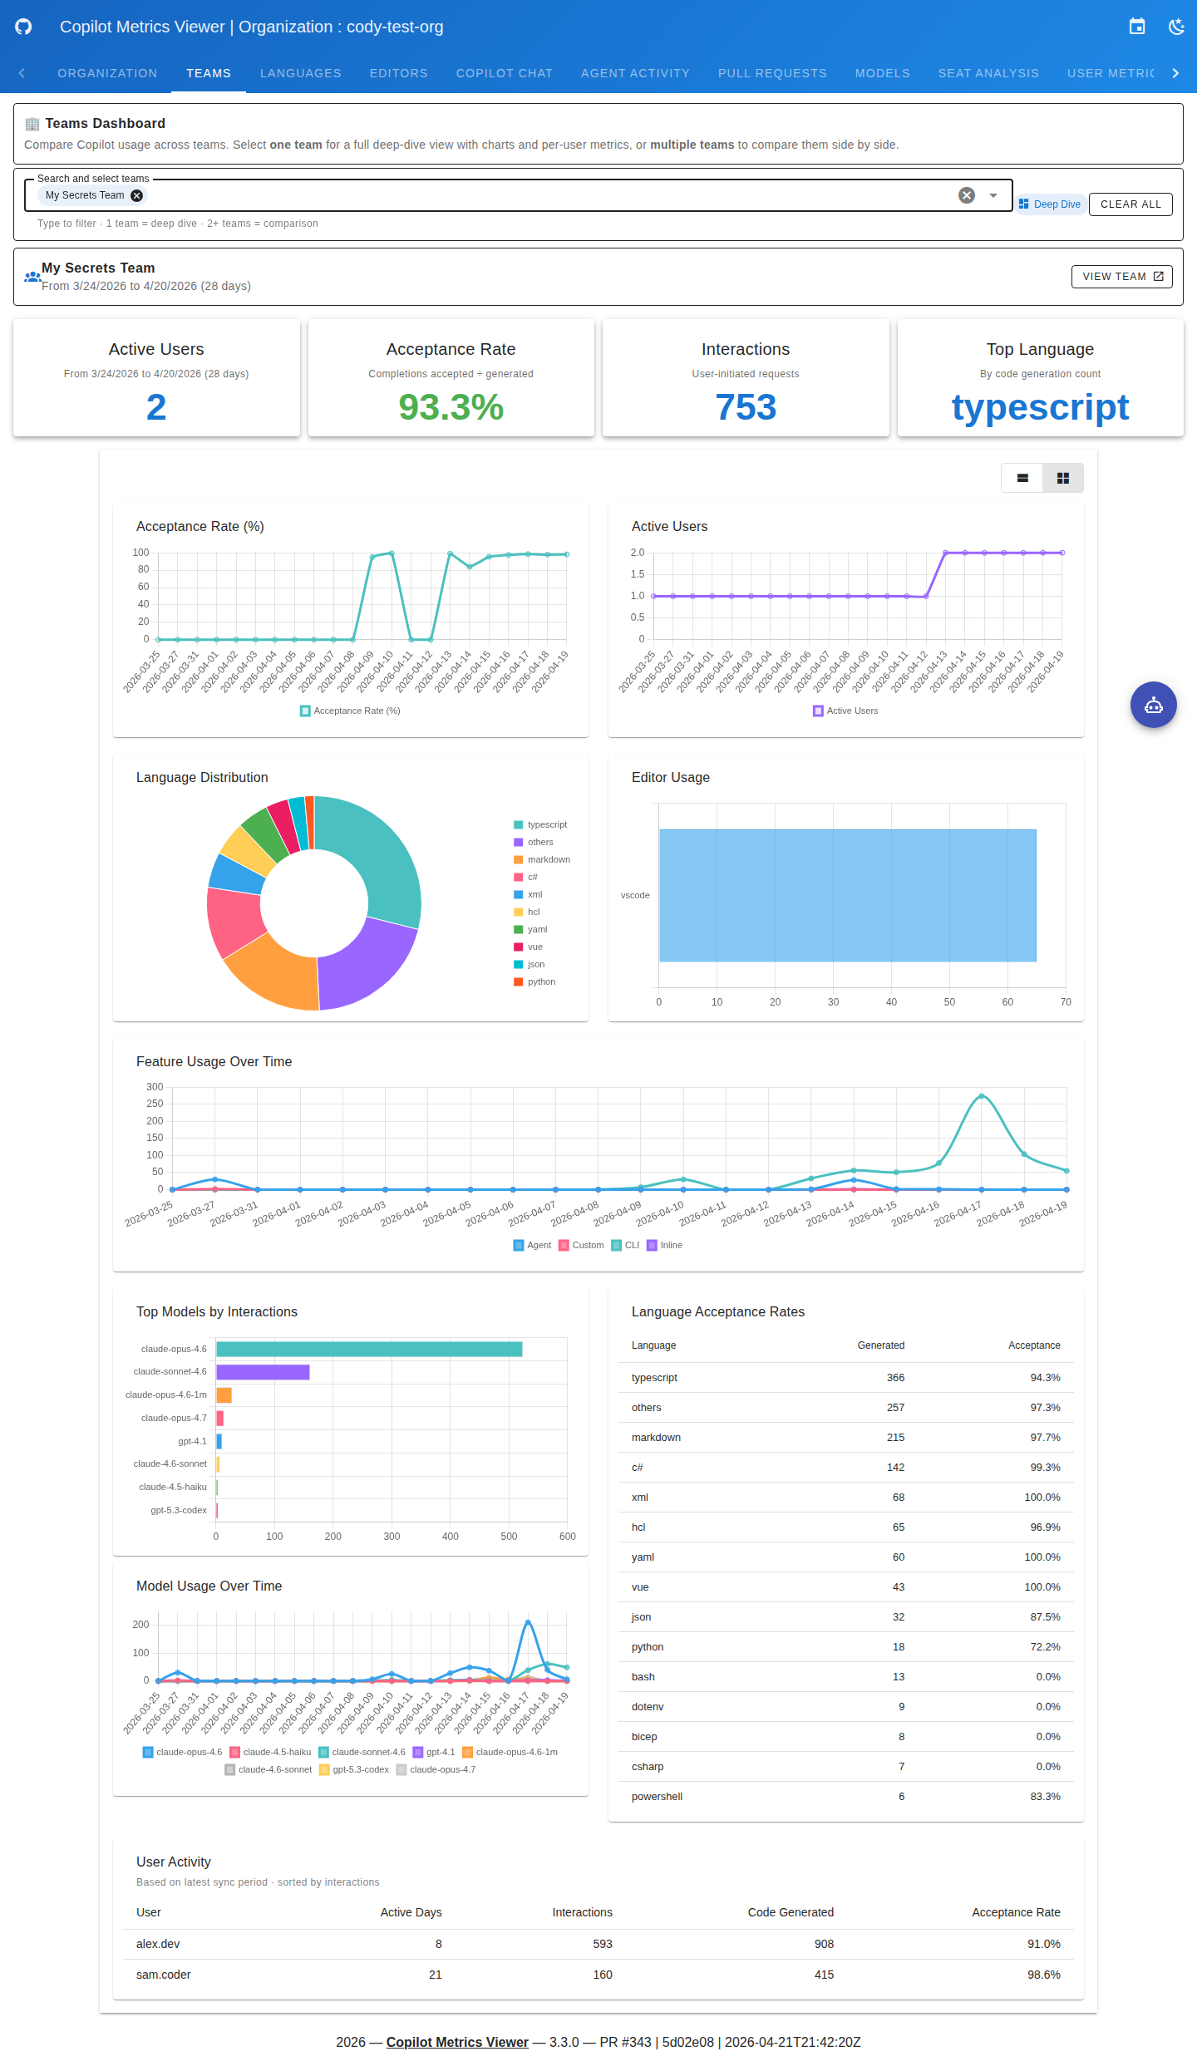Viewport: 1197px width, 2061px height.
Task: Remove My Secrets Team chip
Action: click(x=137, y=195)
